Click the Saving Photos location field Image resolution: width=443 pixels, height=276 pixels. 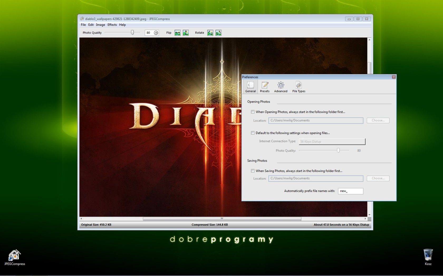click(316, 178)
